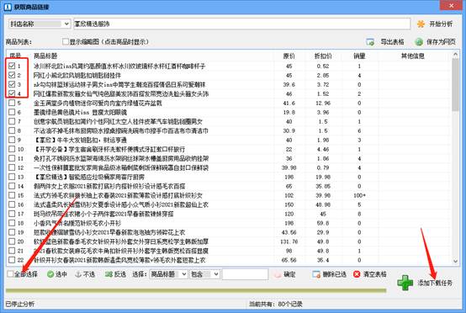Click the green plus 添加下载任务 icon
The width and height of the screenshot is (466, 313).
[405, 283]
